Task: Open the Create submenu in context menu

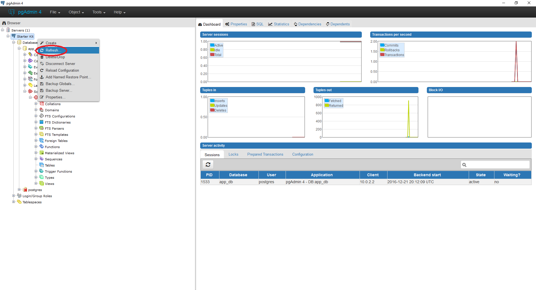Action: tap(68, 43)
